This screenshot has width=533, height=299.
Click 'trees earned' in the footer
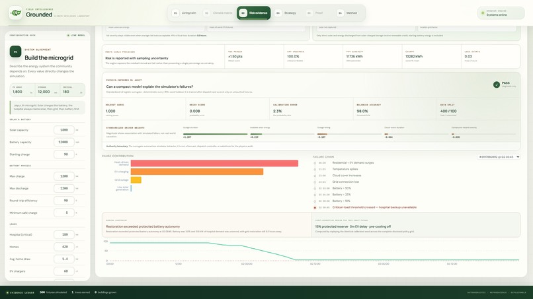click(x=81, y=292)
